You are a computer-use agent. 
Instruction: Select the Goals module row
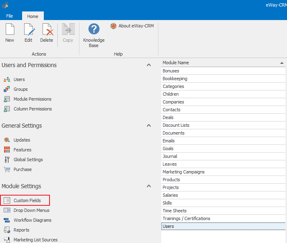coord(223,148)
